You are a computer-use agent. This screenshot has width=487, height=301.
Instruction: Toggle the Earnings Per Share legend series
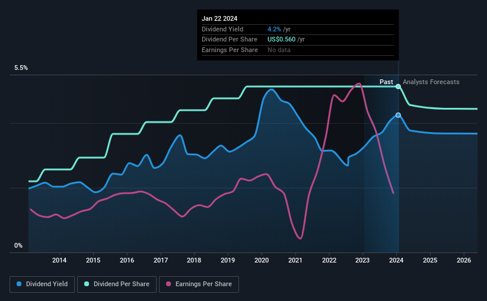click(199, 284)
